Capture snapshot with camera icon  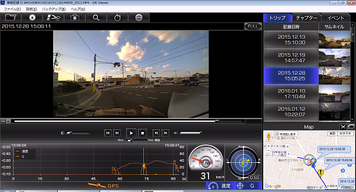(75, 18)
